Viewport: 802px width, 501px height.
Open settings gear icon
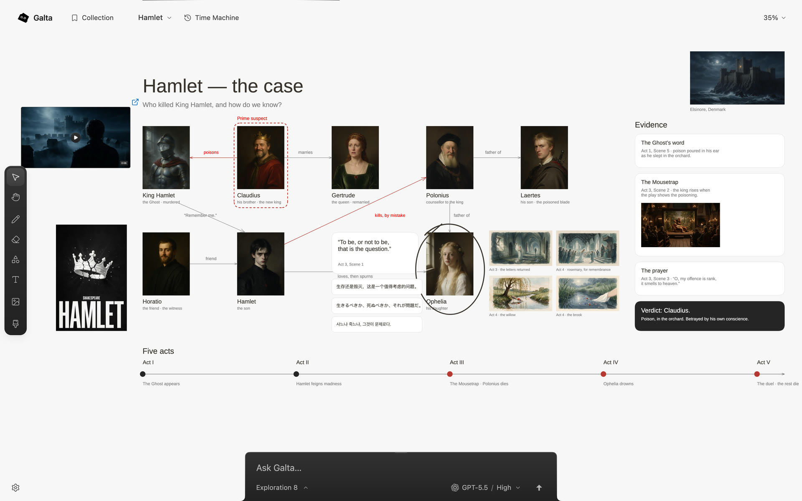tap(15, 488)
